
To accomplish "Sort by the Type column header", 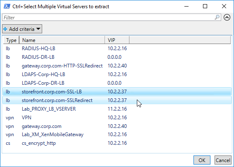I will (x=11, y=40).
